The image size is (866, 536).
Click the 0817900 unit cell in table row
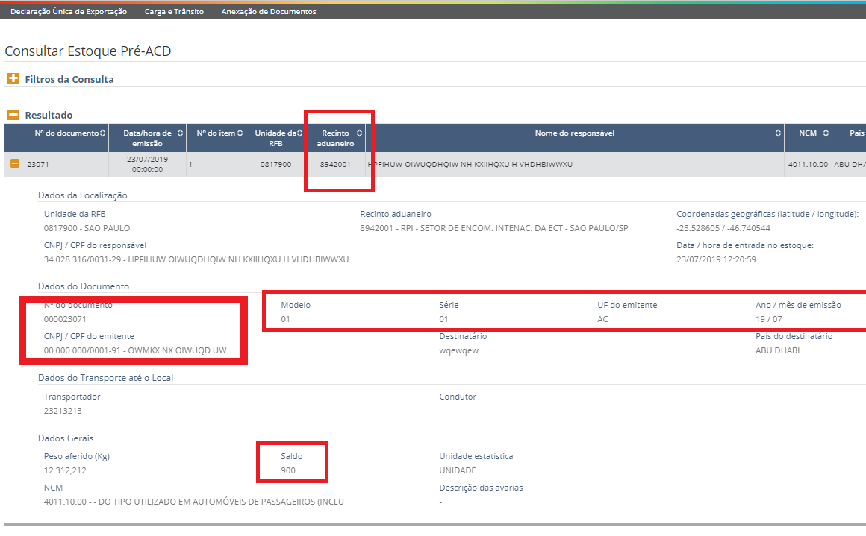click(x=275, y=165)
